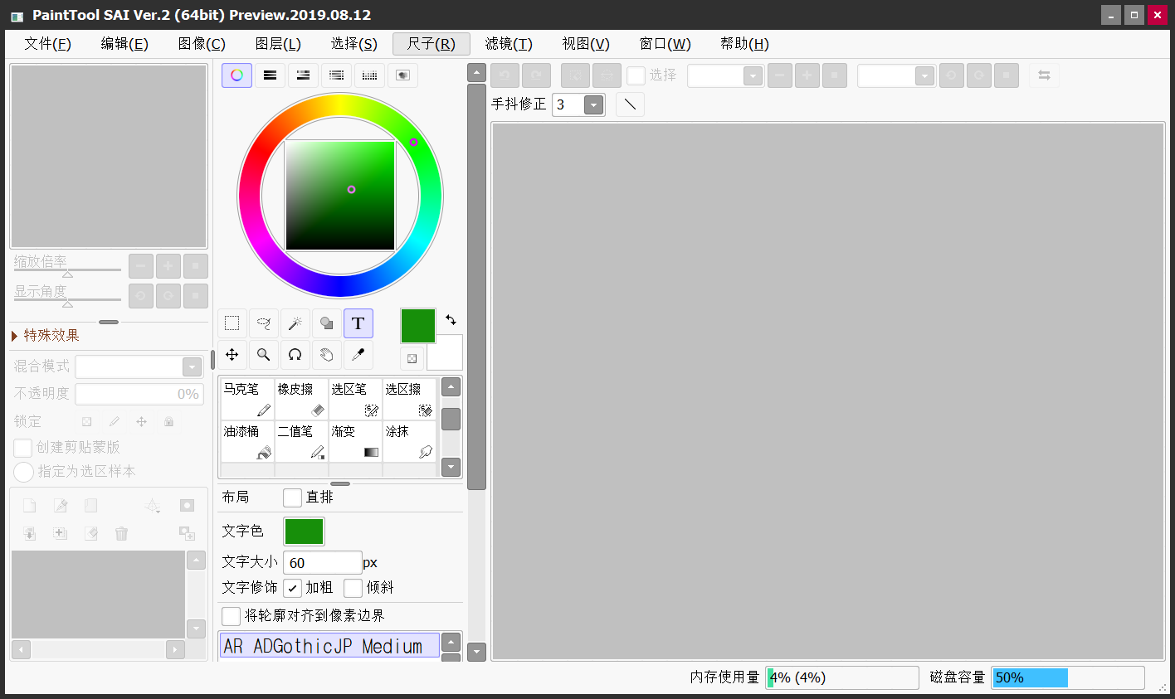Show the RGB slider panel
Image resolution: width=1175 pixels, height=699 pixels.
pyautogui.click(x=270, y=75)
